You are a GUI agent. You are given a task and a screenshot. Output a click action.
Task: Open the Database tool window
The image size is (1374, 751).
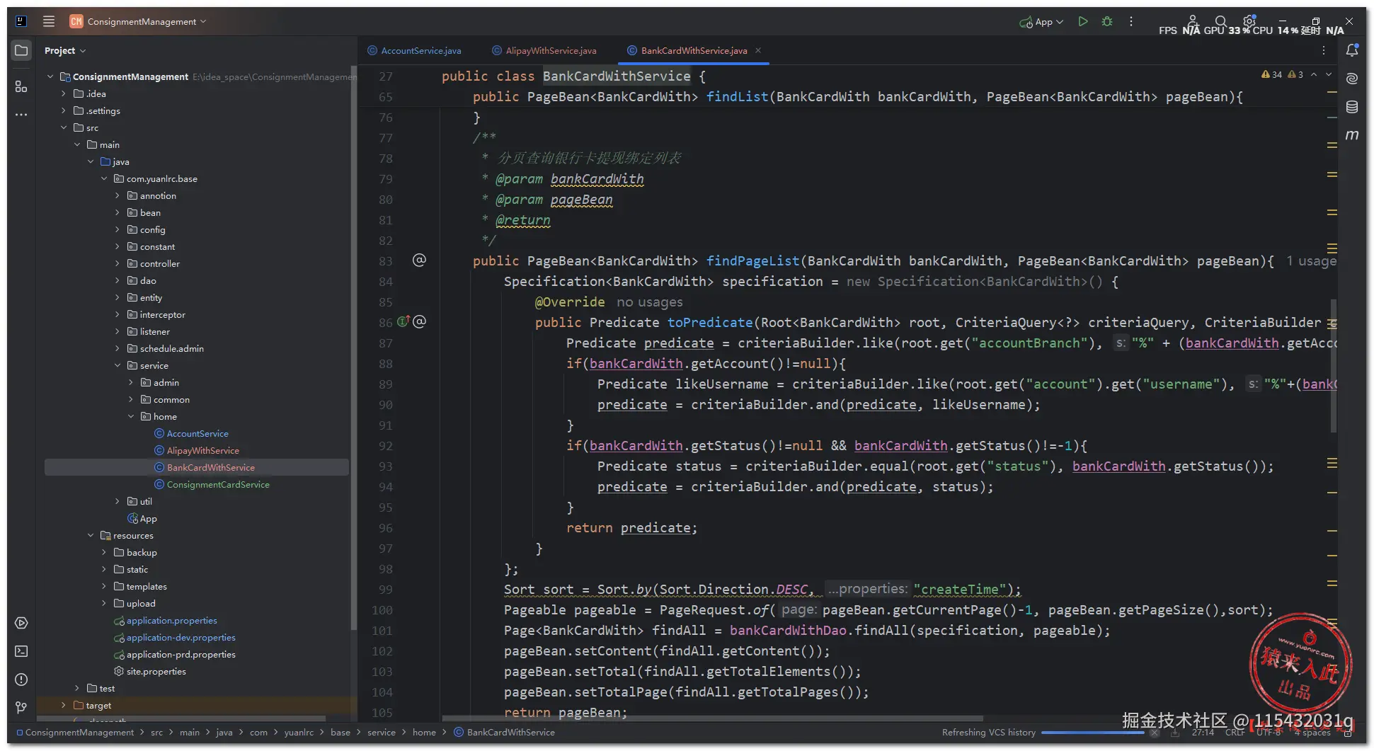[x=1352, y=106]
